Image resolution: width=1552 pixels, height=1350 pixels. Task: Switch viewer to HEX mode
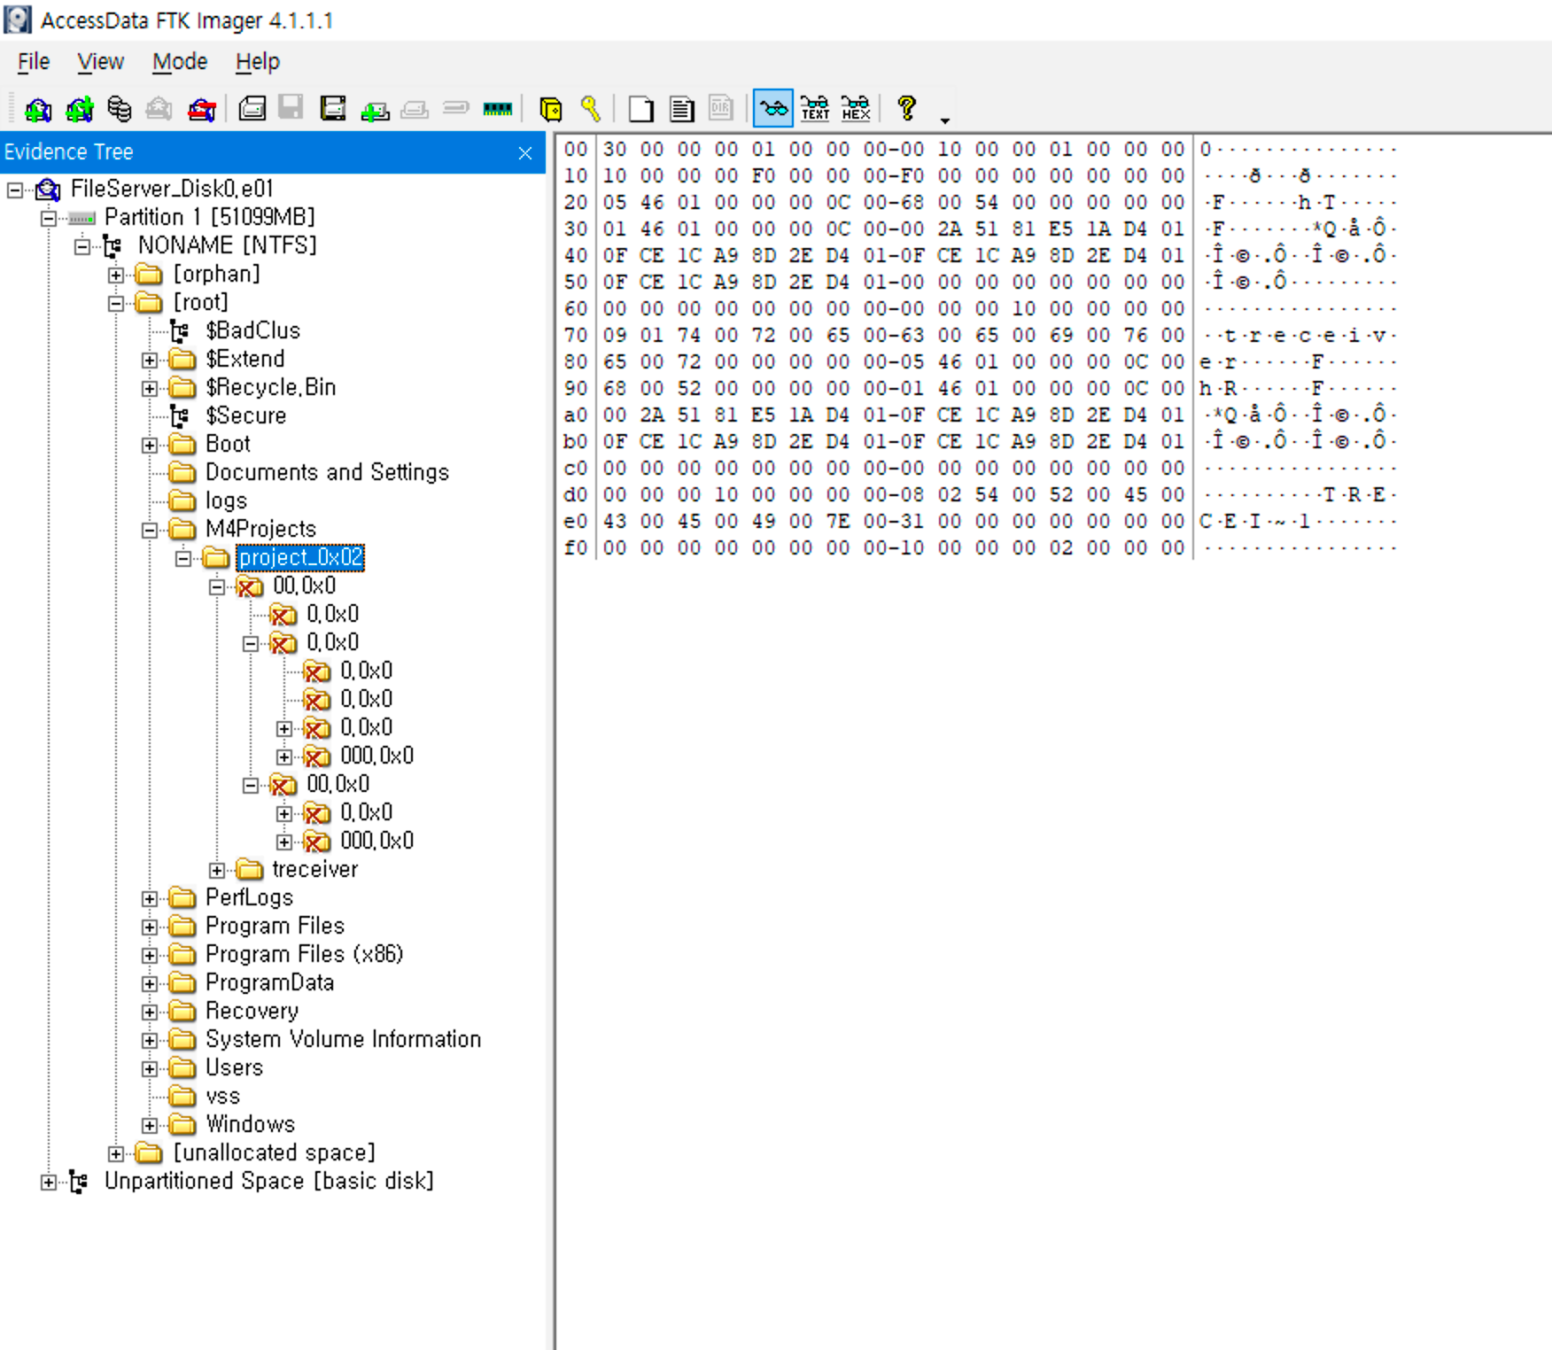pyautogui.click(x=856, y=109)
